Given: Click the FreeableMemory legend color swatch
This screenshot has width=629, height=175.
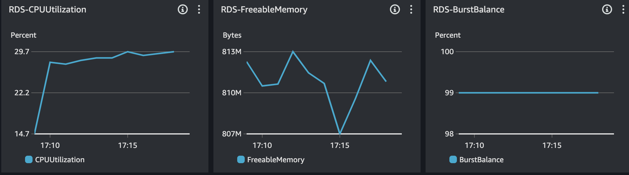Looking at the screenshot, I should [241, 159].
